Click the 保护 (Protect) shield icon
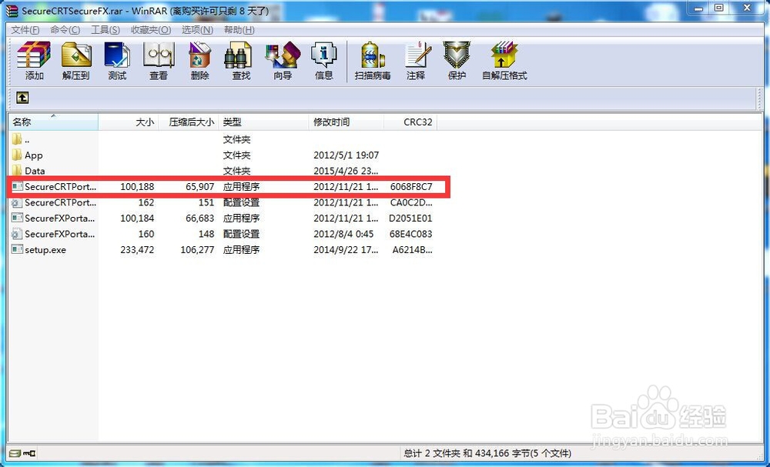This screenshot has width=770, height=467. coord(456,55)
